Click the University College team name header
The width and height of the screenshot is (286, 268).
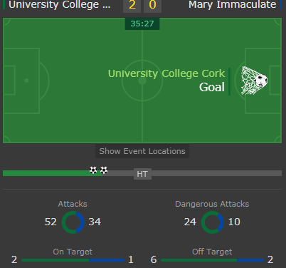[x=60, y=5]
